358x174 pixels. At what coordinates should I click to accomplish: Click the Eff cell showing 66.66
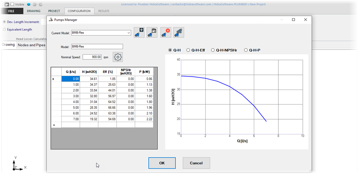tap(107, 107)
